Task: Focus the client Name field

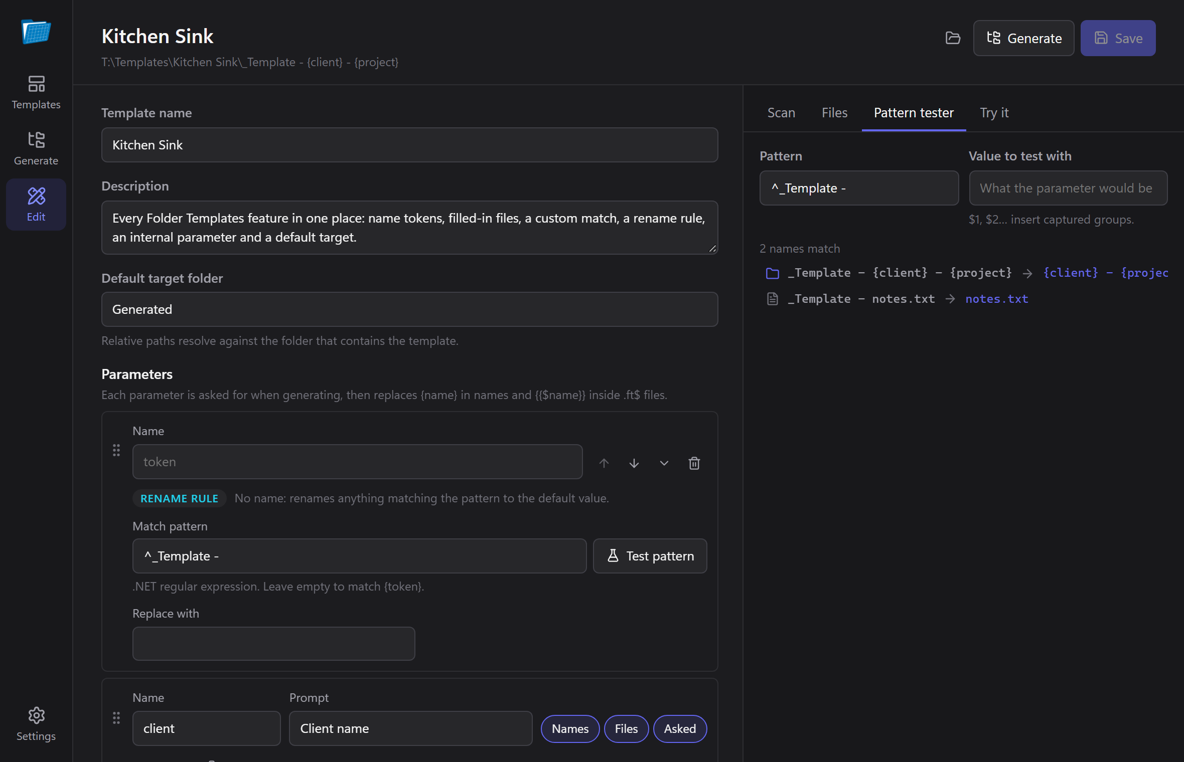Action: pyautogui.click(x=206, y=728)
